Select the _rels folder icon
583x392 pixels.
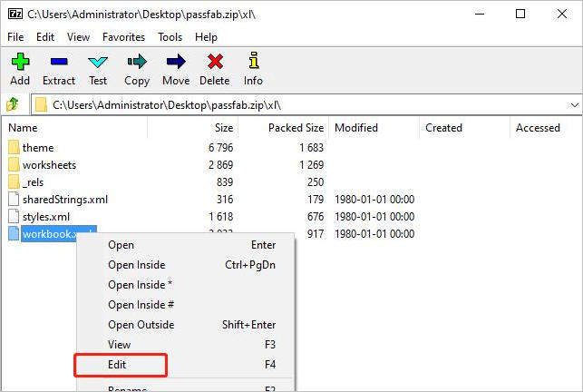point(14,182)
